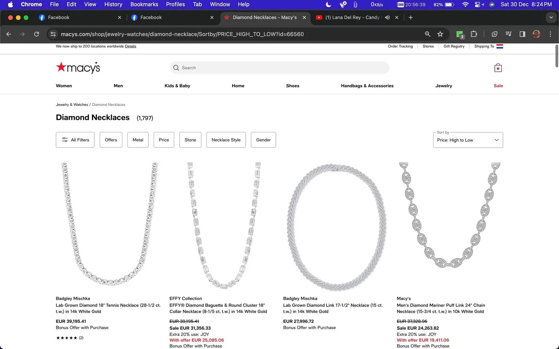Open the Stores link

[x=428, y=46]
